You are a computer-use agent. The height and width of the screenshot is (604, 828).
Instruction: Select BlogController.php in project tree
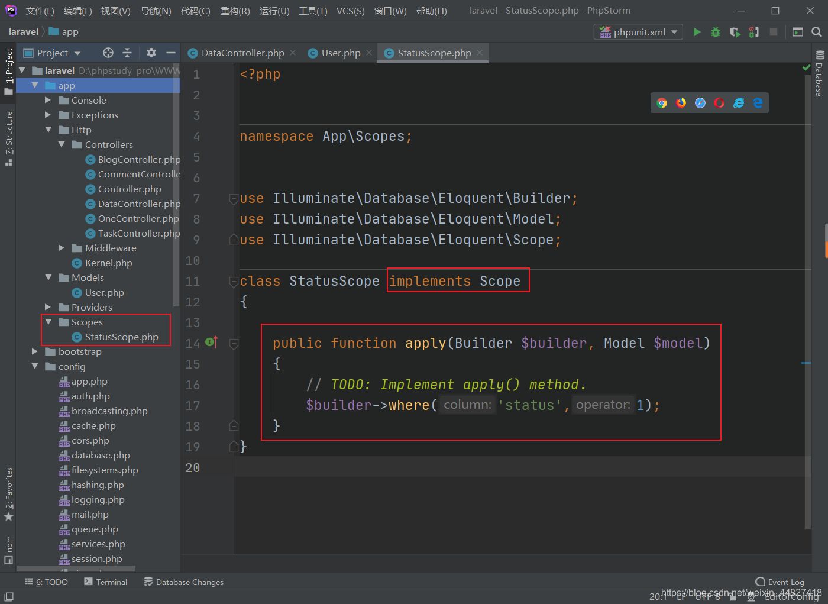pos(133,159)
